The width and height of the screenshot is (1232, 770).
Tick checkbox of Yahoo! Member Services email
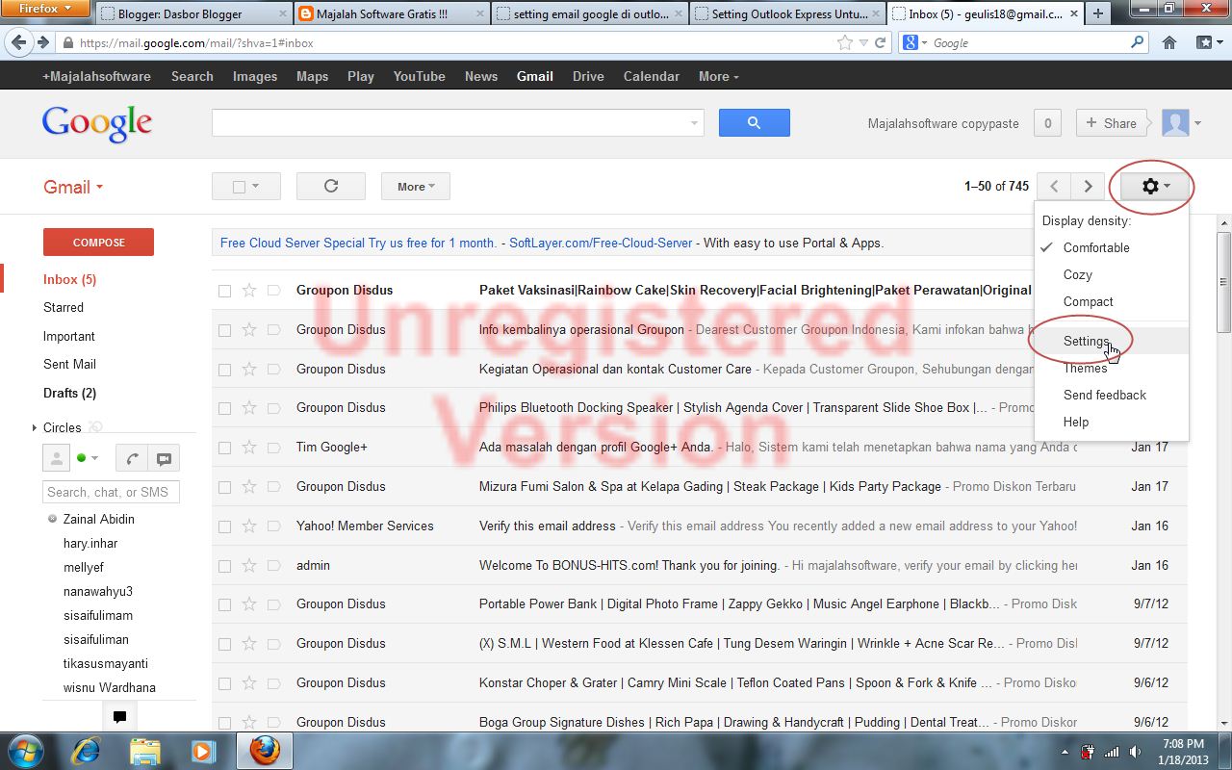point(224,526)
